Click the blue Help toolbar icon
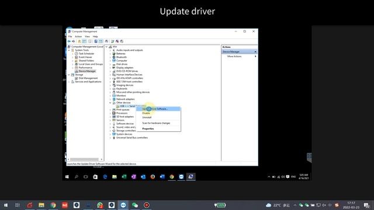Image resolution: width=374 pixels, height=210 pixels. pyautogui.click(x=96, y=41)
